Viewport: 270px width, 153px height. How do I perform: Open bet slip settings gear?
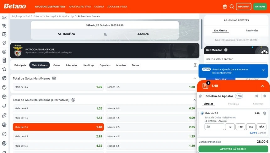tap(265, 96)
